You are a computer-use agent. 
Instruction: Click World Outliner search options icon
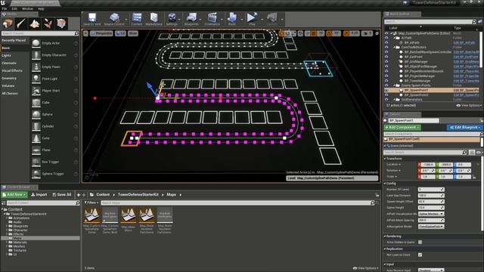(x=480, y=22)
